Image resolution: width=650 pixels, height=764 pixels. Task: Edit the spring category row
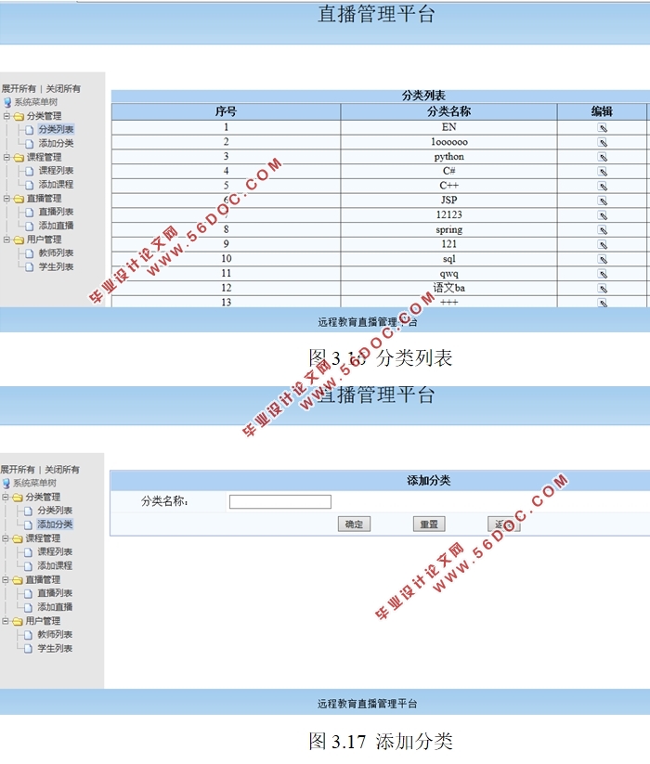[x=602, y=230]
